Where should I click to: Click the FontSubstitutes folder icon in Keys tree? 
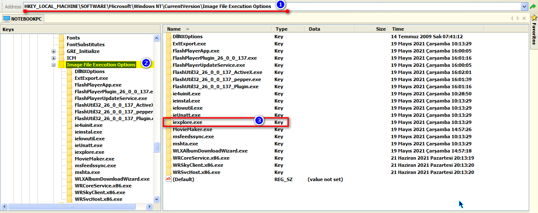tap(61, 45)
